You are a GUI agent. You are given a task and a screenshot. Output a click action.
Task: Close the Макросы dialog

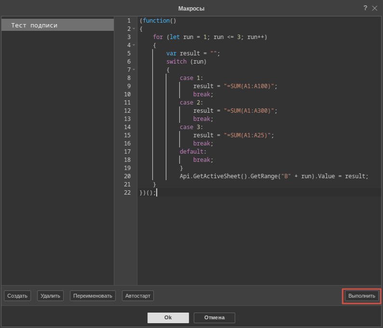374,8
